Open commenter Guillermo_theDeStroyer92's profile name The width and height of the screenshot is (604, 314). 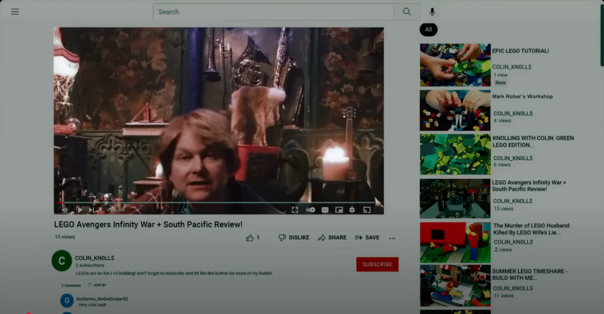coord(102,299)
